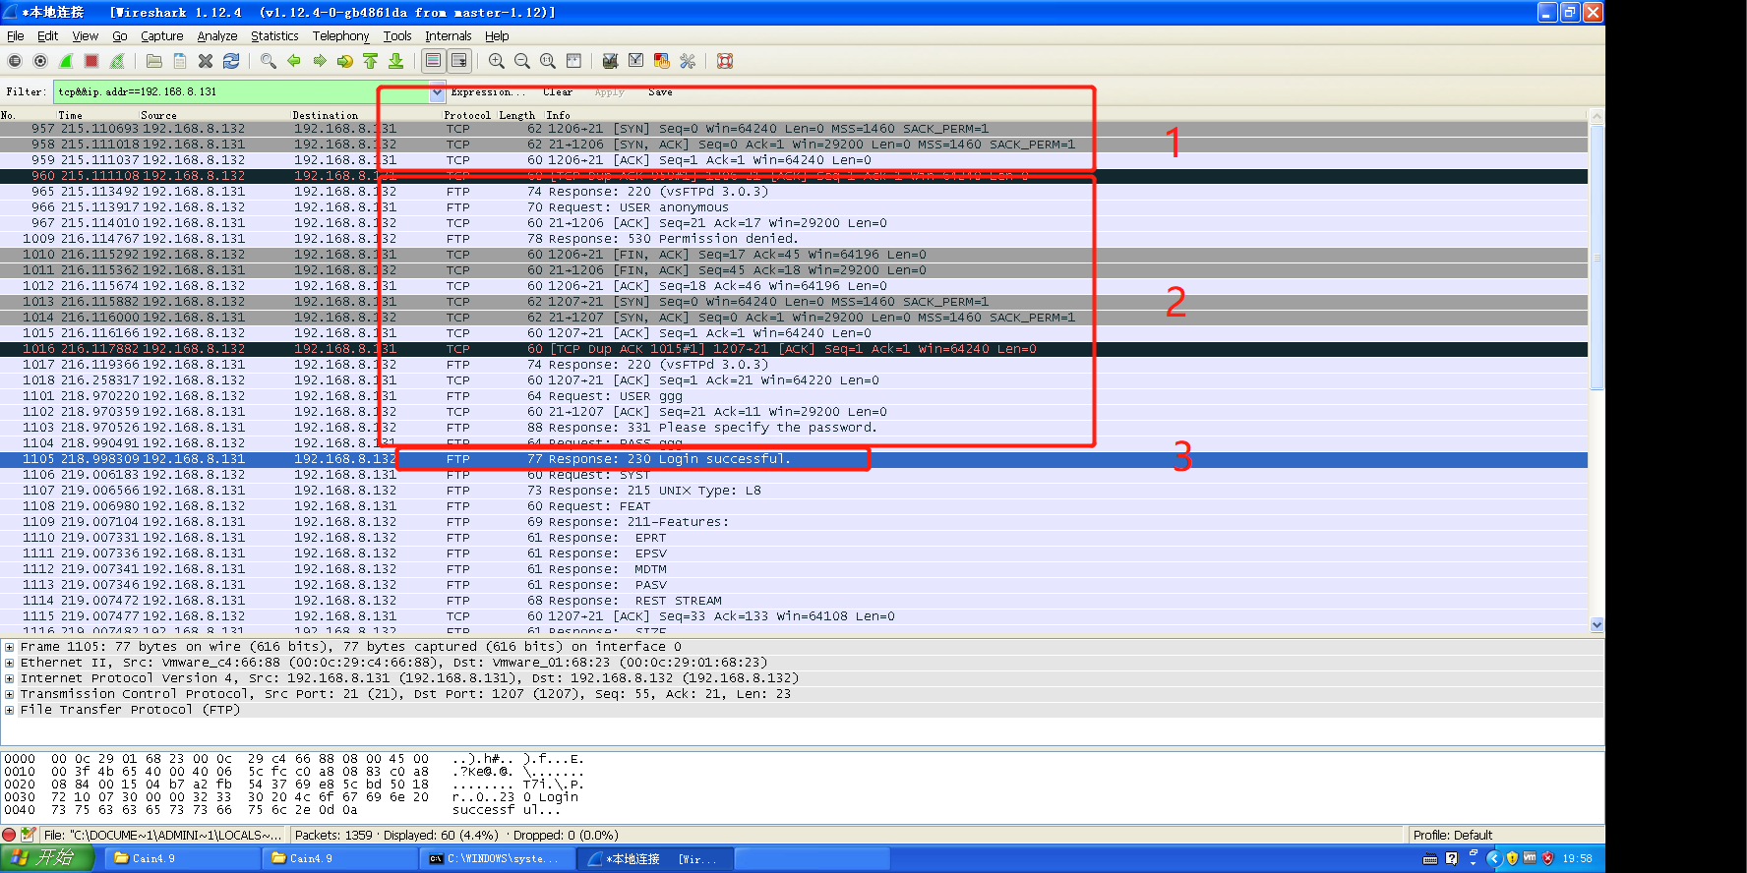Click the 19:58 system tray clock

click(1578, 858)
